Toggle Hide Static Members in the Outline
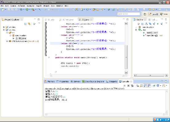 point(154,24)
